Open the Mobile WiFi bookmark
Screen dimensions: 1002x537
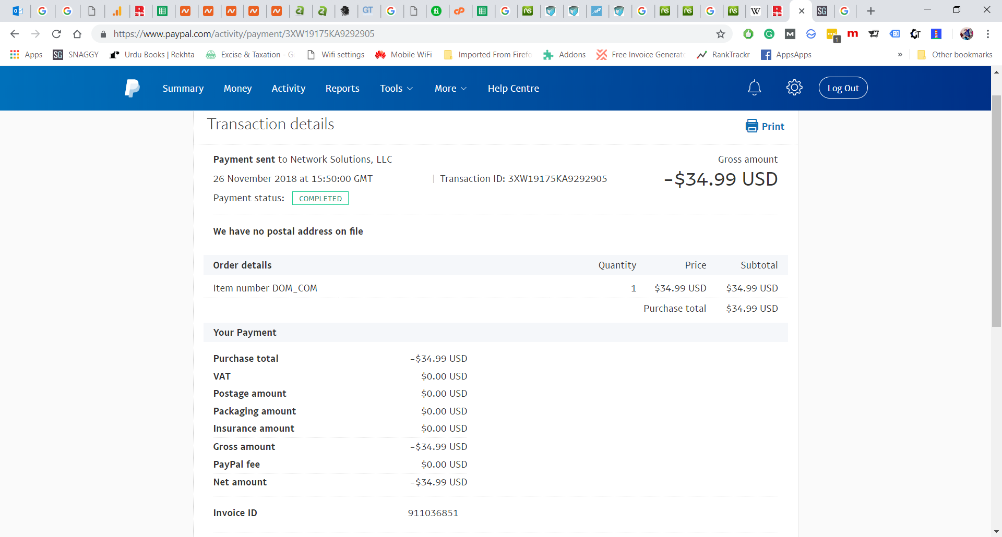pos(403,55)
